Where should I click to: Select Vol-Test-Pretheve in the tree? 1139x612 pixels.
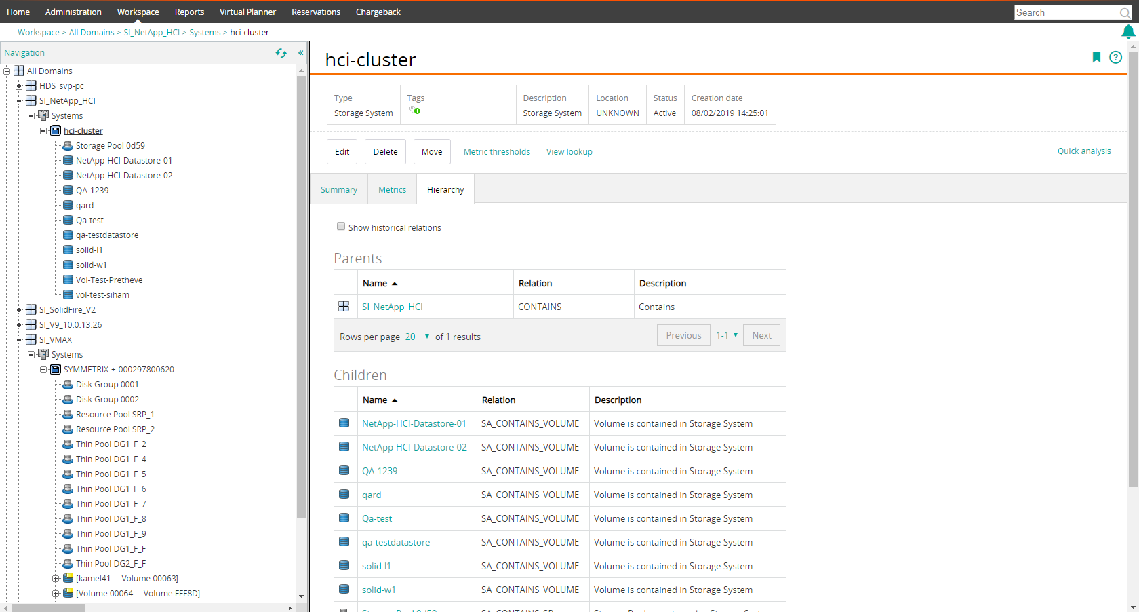click(109, 280)
